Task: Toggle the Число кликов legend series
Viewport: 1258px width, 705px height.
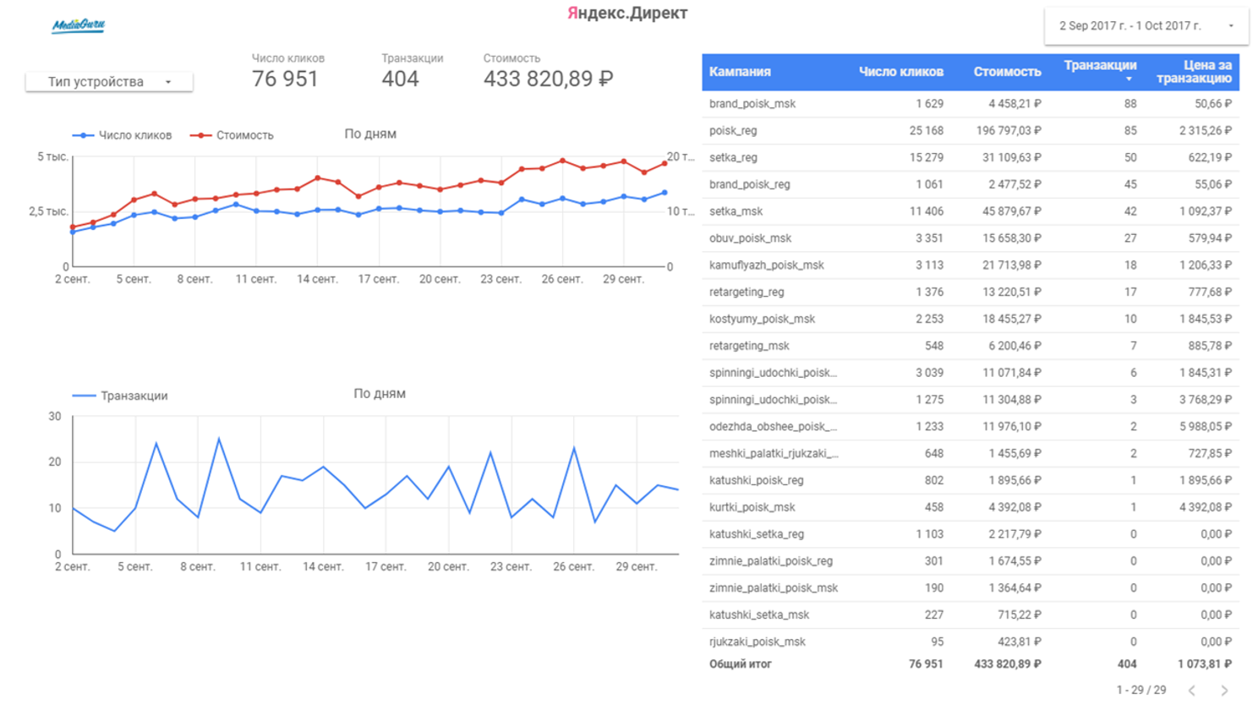Action: [x=123, y=135]
